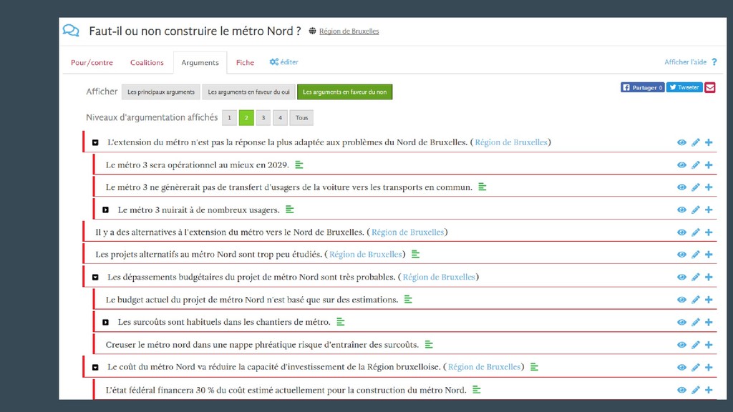Screen dimensions: 733x412
Task: Open Région de Bruxelles link in 'L'extension du métro' row
Action: pos(511,142)
